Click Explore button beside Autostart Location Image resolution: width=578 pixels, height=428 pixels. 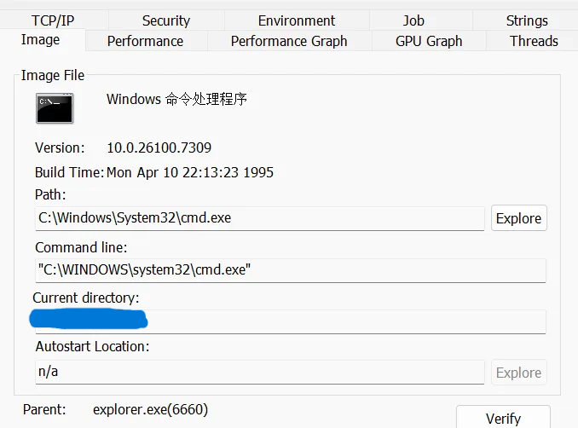tap(518, 373)
